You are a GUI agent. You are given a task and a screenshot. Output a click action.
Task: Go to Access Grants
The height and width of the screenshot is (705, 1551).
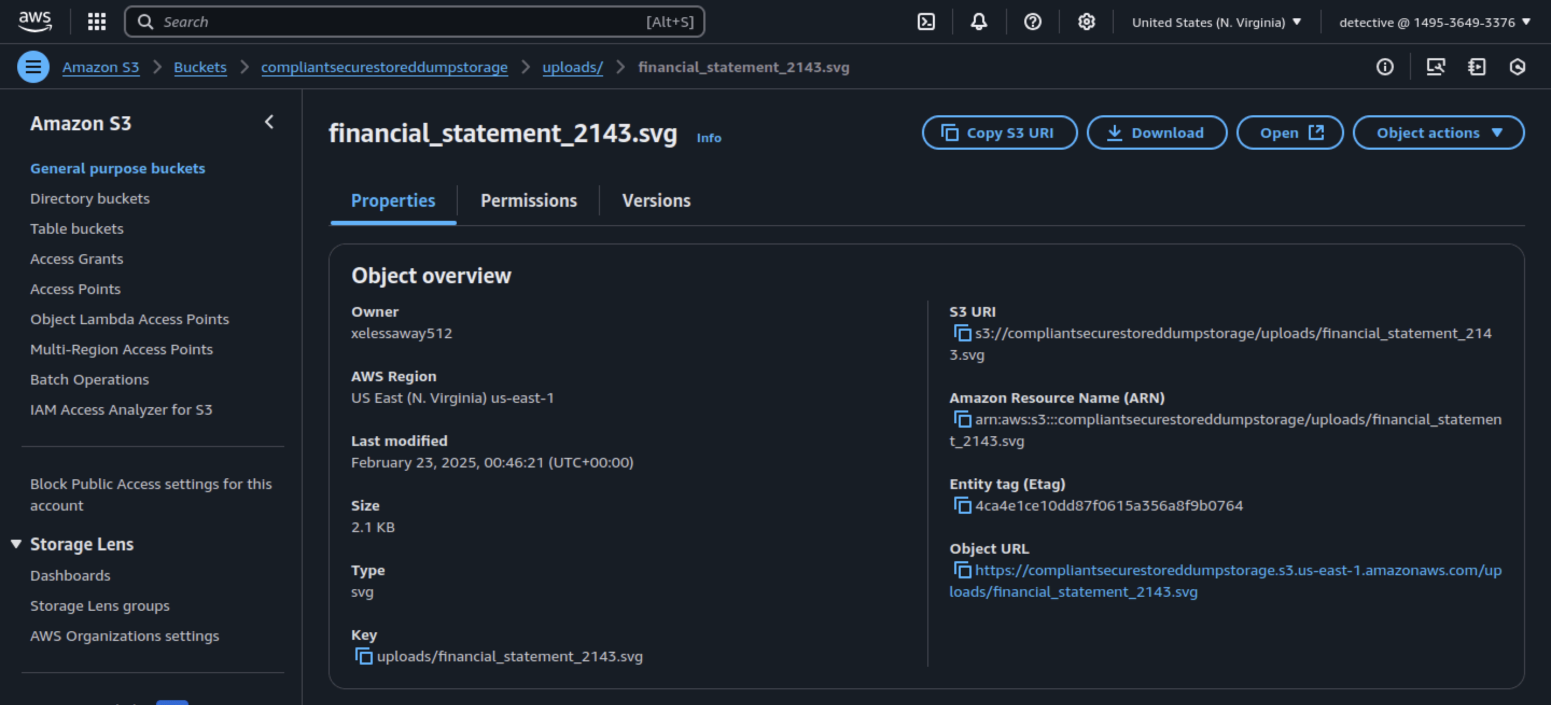[x=76, y=259]
